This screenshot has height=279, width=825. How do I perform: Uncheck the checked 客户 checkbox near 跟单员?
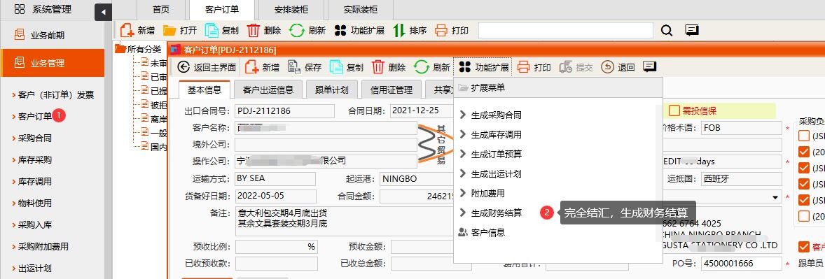pyautogui.click(x=803, y=247)
